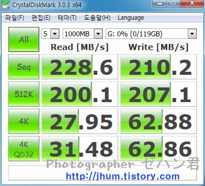Click the 512K write result 207.1
Image resolution: width=205 pixels, height=186 pixels.
(159, 94)
